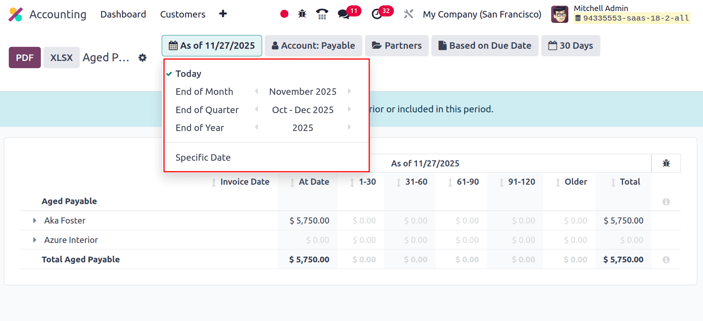Viewport: 703px width, 321px height.
Task: Click My Company (San Francisco) switcher
Action: (x=482, y=14)
